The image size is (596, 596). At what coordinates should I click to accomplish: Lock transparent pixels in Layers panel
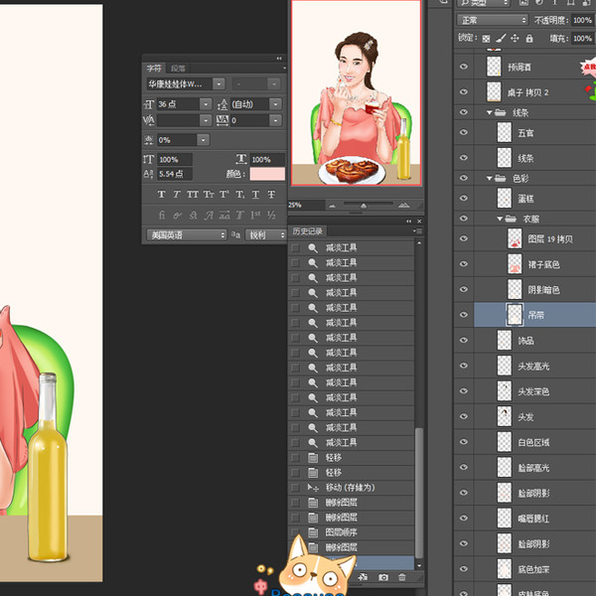486,39
